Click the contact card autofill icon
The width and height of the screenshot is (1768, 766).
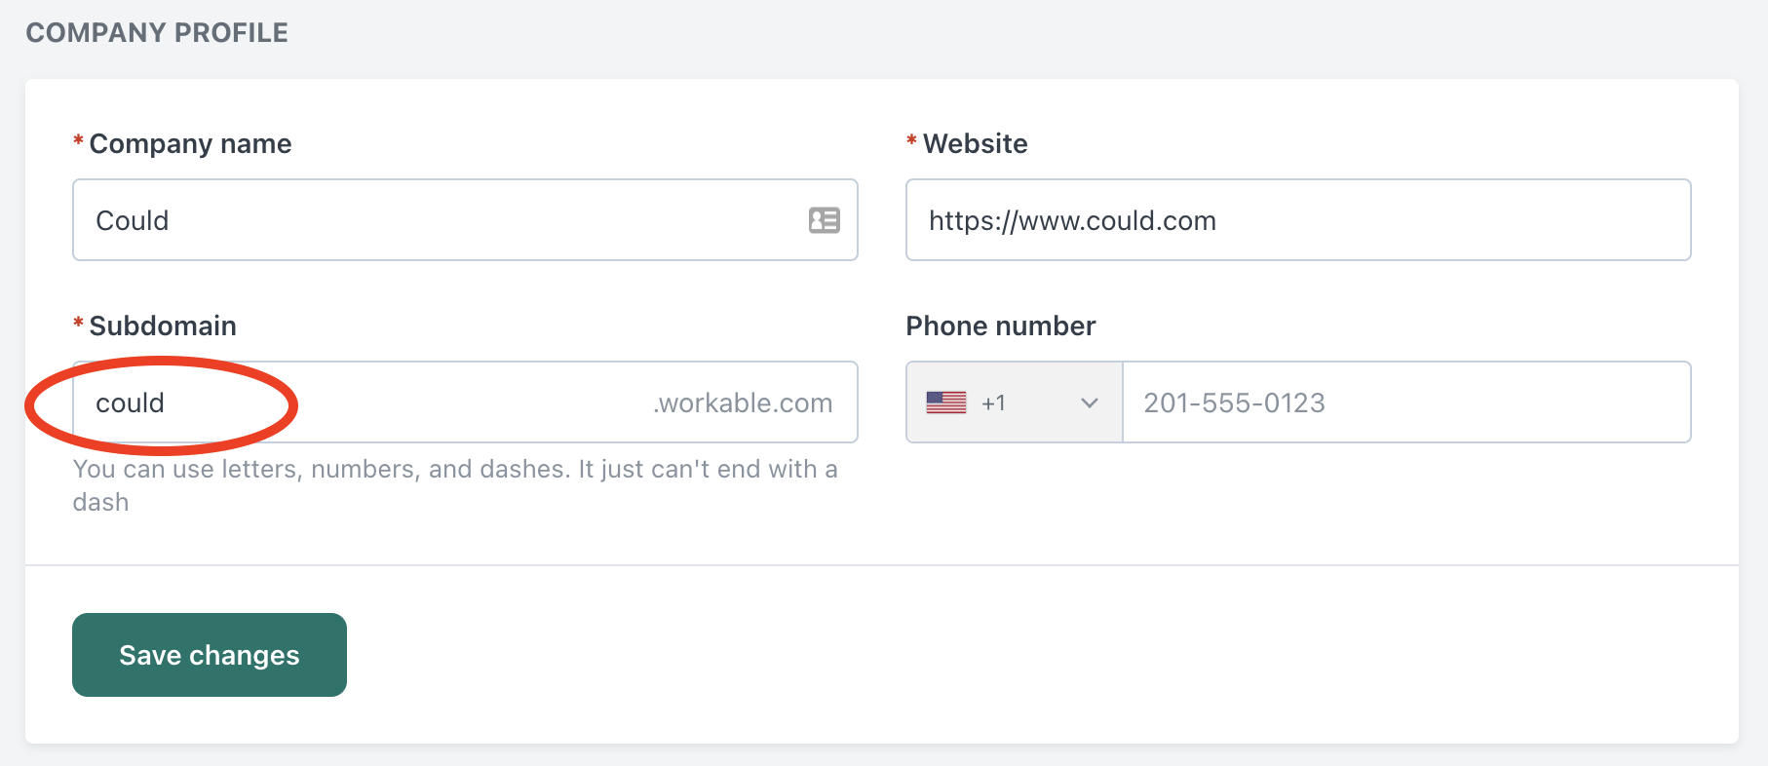[825, 220]
